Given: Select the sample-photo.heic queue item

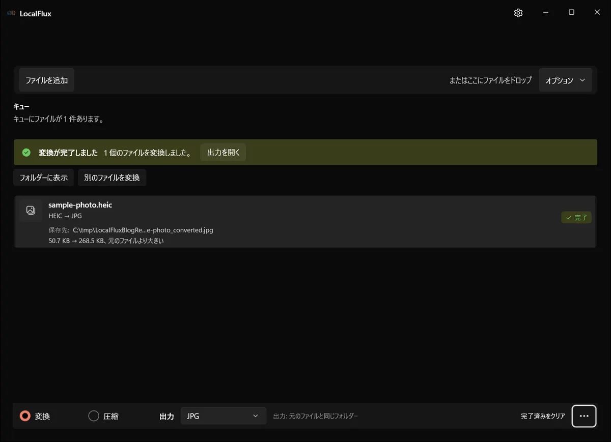Looking at the screenshot, I should pyautogui.click(x=305, y=222).
